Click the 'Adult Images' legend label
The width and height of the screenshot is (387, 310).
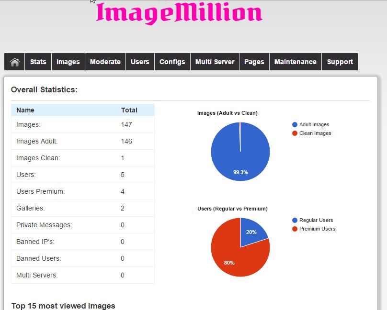314,125
